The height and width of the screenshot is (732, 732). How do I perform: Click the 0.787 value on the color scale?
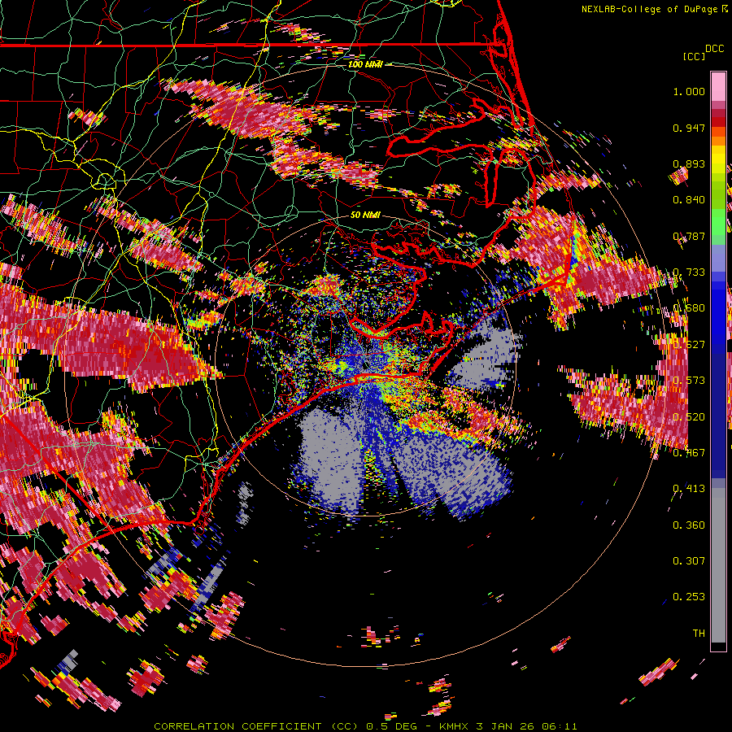point(689,236)
